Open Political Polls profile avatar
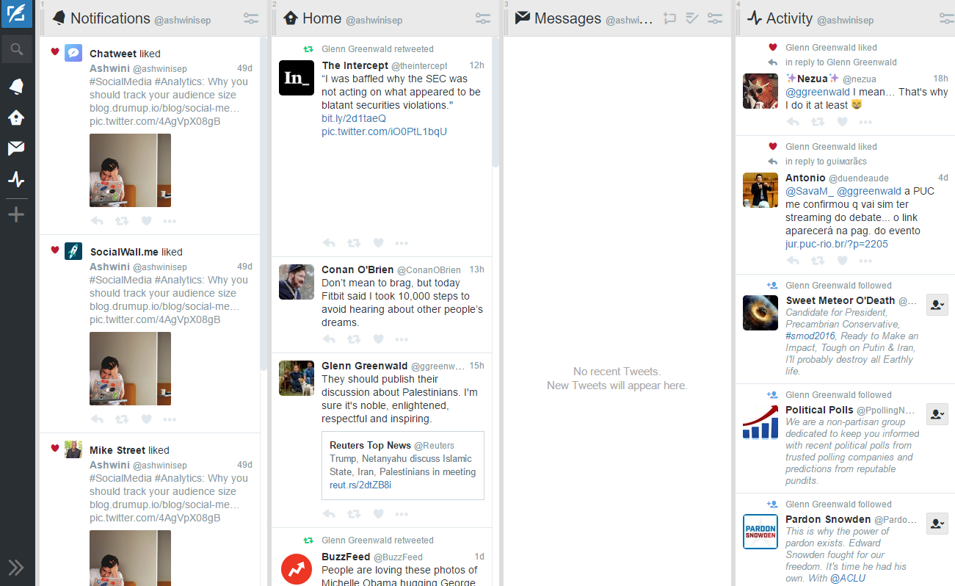 coord(760,422)
